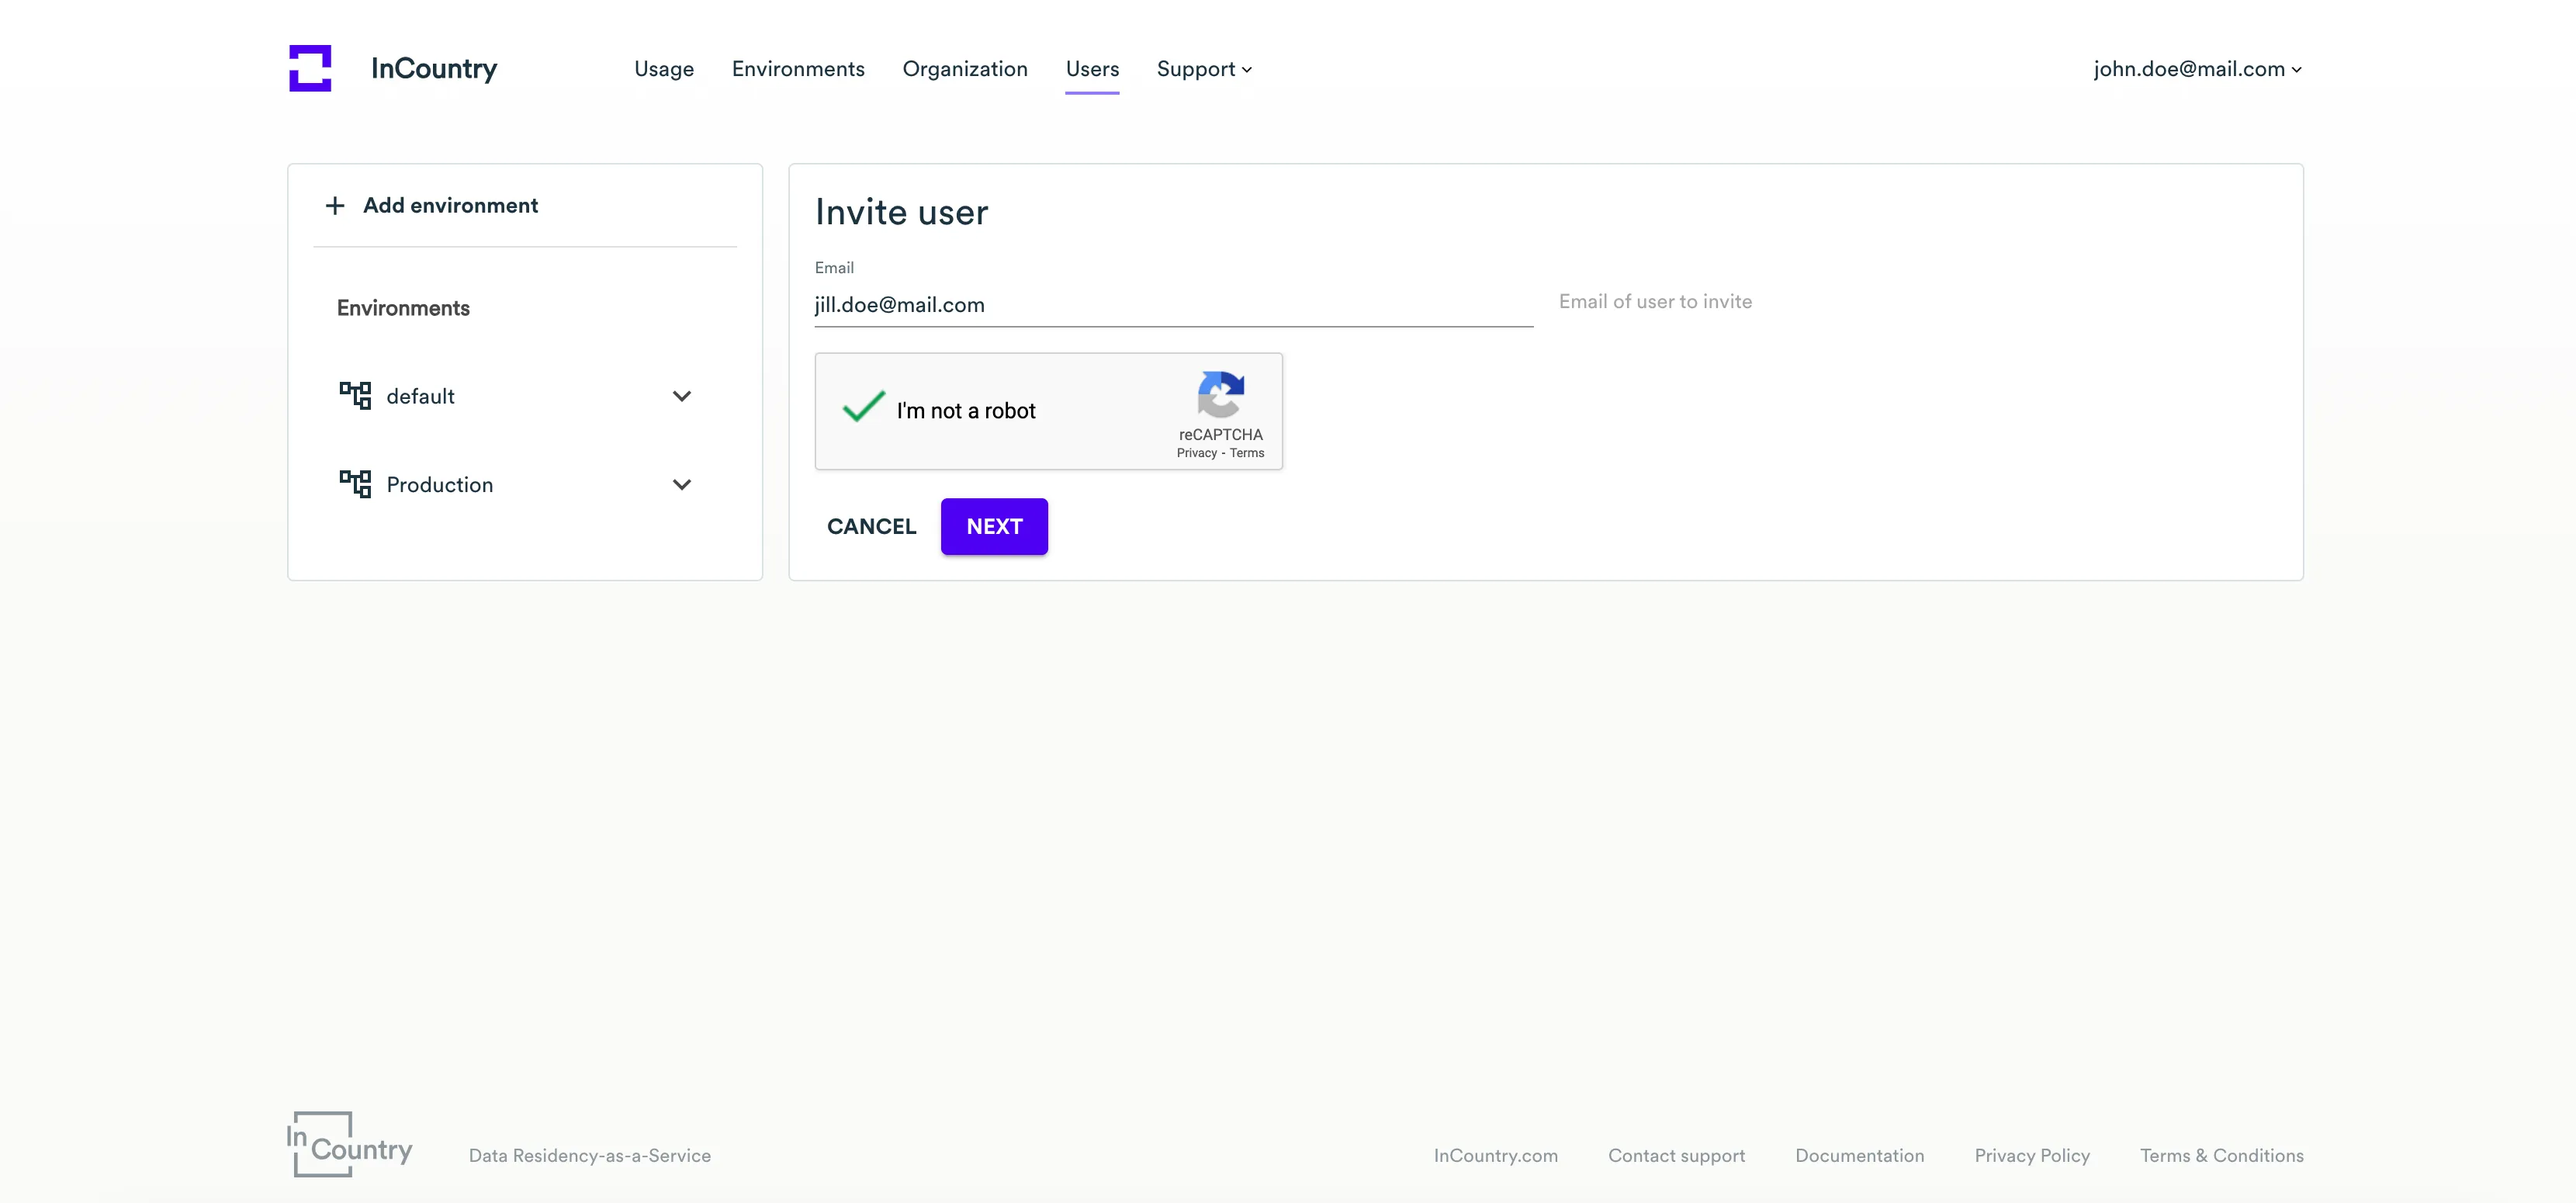Click the footer InCountry logo
This screenshot has width=2576, height=1203.
349,1144
